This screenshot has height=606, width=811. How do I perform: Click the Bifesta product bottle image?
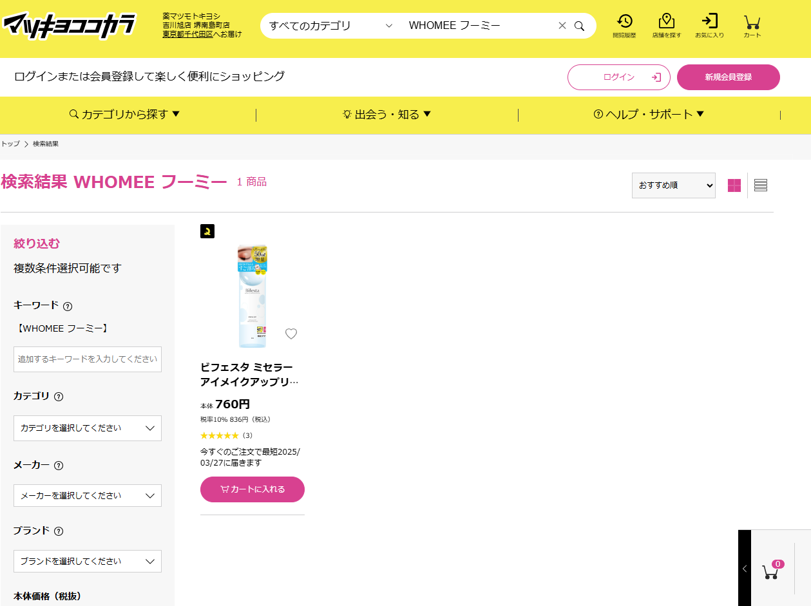[253, 296]
